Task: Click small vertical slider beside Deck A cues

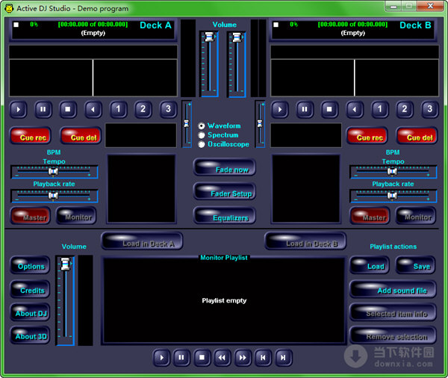Action: [187, 124]
